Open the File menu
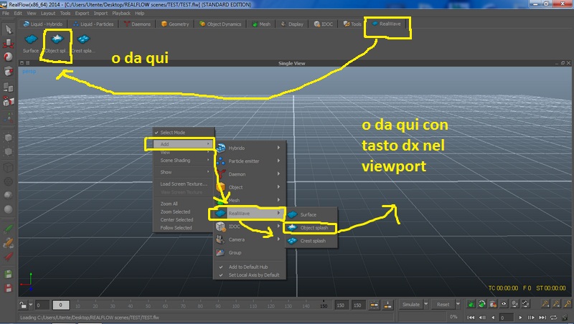Viewport: 574px width, 324px height. pyautogui.click(x=6, y=13)
